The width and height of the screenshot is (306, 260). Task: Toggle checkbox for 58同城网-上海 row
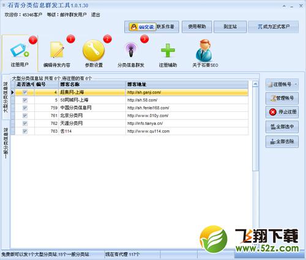pyautogui.click(x=25, y=100)
